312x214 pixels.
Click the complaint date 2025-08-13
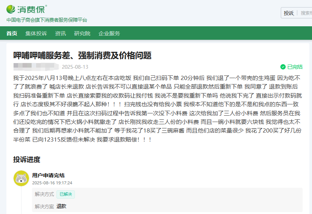75,67
